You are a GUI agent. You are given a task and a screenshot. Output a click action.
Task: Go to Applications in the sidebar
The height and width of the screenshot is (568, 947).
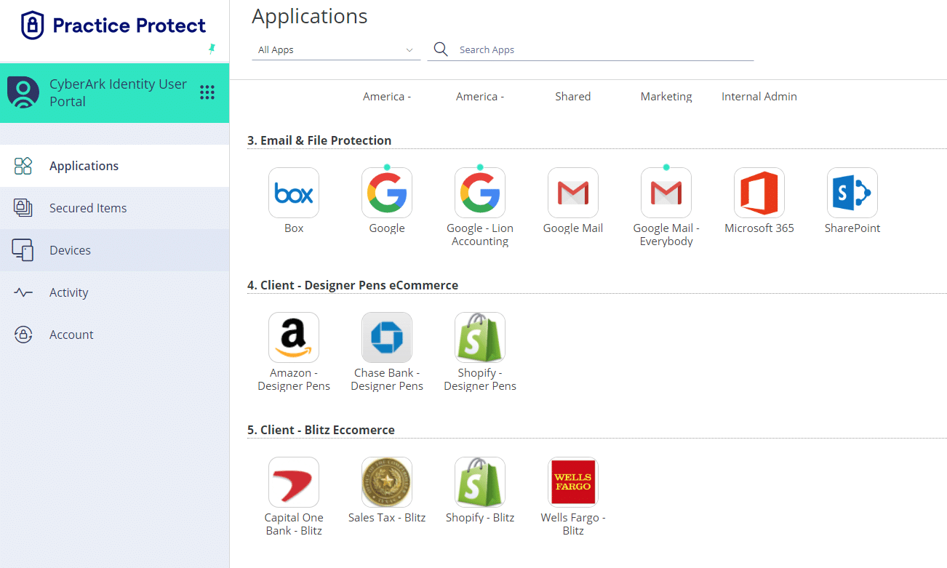(x=115, y=166)
